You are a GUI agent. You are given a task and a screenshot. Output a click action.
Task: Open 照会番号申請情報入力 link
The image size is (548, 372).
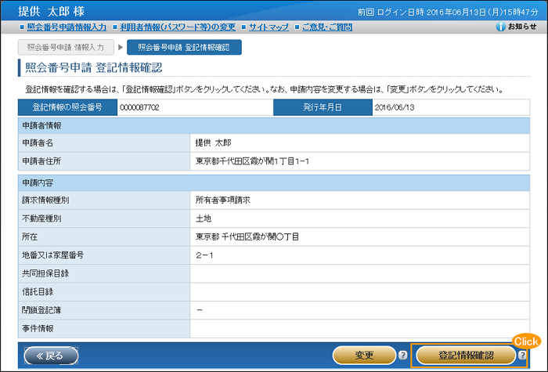pos(67,27)
